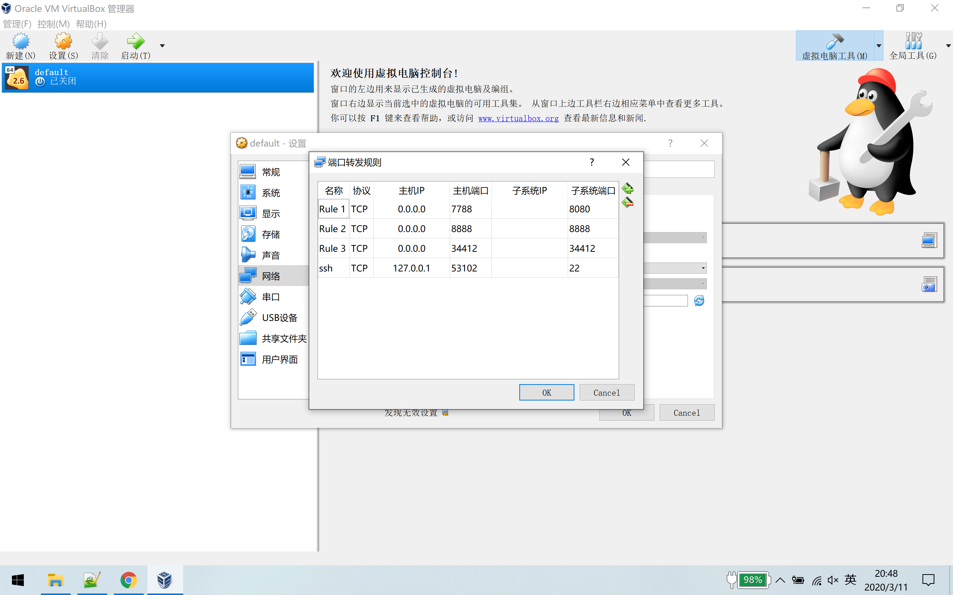Open the 控制(M) menu
The image size is (953, 595).
point(53,24)
